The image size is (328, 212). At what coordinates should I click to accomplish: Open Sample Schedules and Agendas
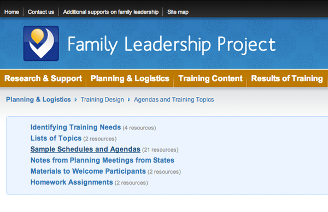[x=85, y=149]
